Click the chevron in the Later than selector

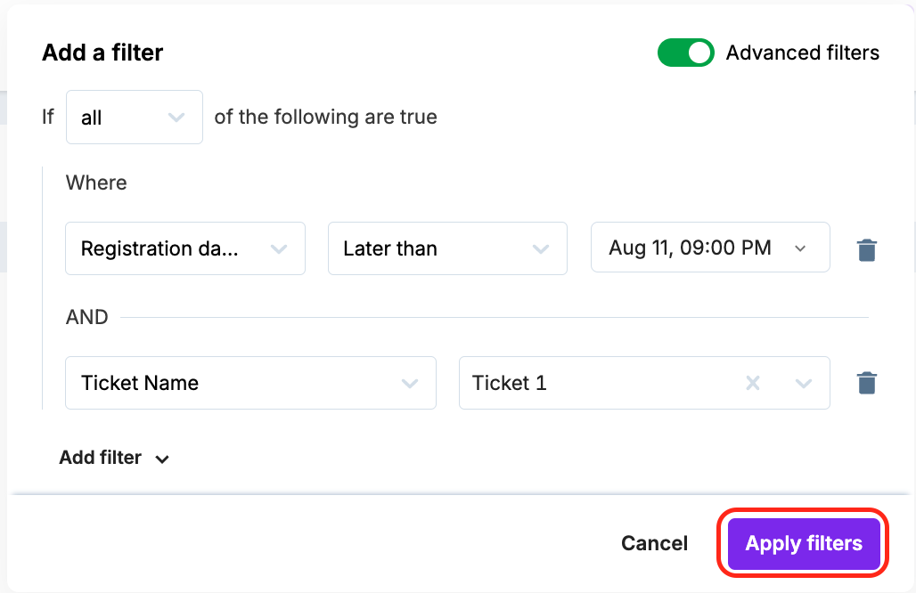click(540, 249)
